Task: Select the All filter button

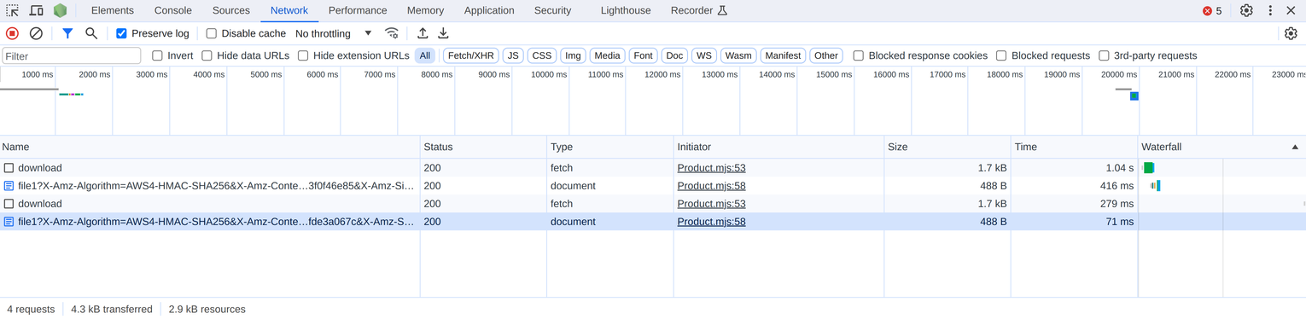Action: pos(425,55)
